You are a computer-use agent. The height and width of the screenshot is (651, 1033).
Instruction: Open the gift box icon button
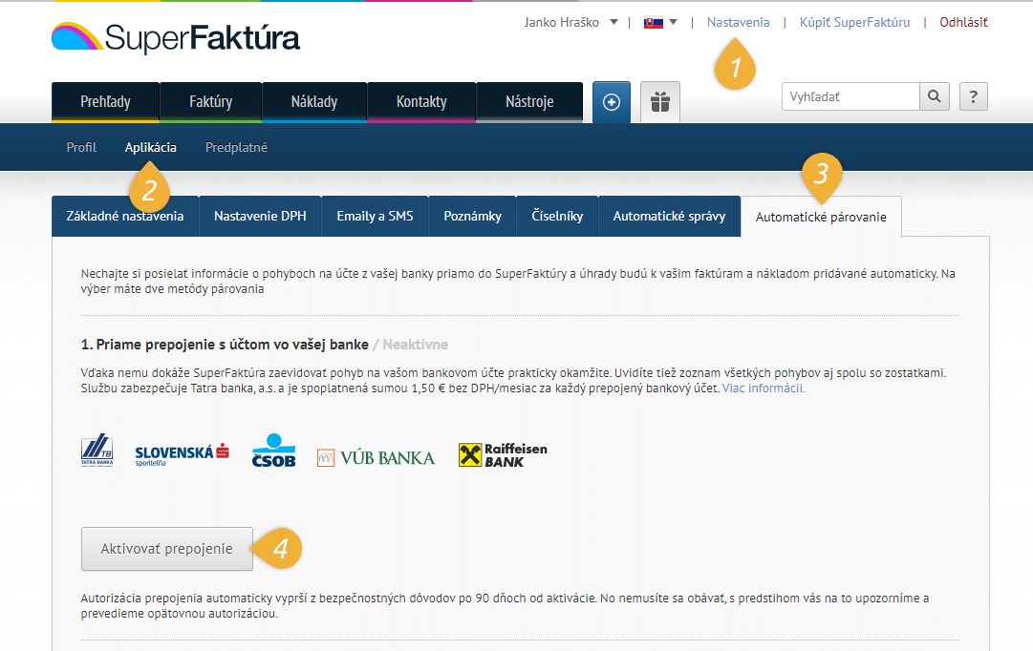tap(660, 102)
